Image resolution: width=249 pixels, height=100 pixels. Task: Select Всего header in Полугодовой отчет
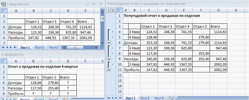click(218, 26)
